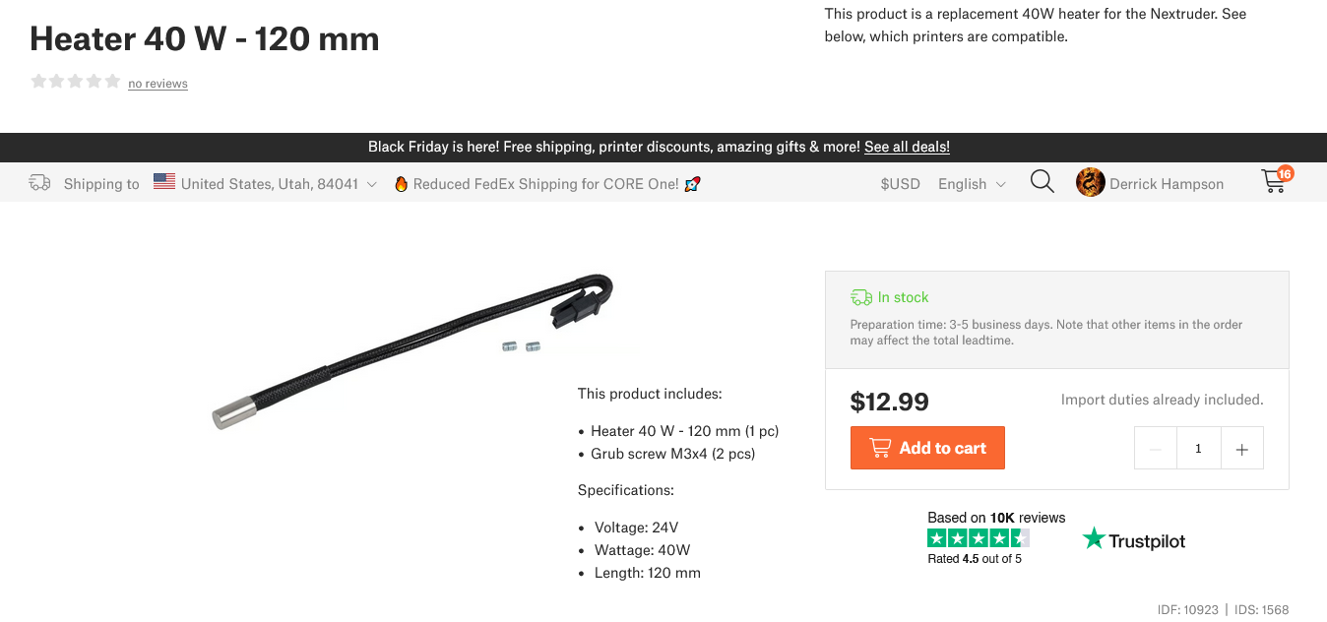Image resolution: width=1327 pixels, height=622 pixels.
Task: Open the 'no reviews' link
Action: click(158, 84)
